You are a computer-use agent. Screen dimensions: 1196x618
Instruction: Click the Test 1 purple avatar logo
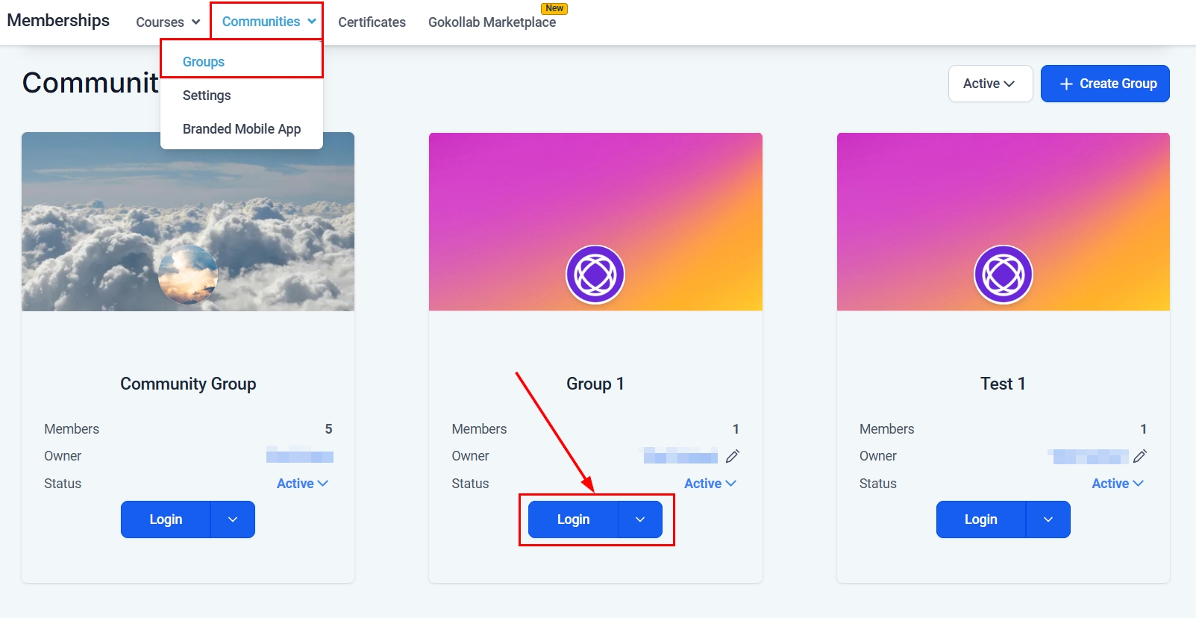[1003, 275]
